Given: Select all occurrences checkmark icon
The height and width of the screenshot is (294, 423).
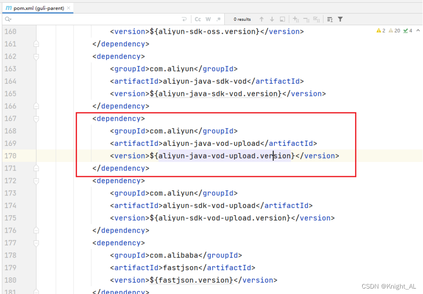Looking at the screenshot, I should (316, 19).
